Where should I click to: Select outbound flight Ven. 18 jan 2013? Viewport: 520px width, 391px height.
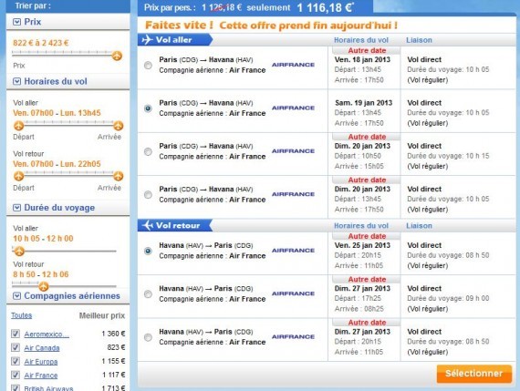(148, 66)
